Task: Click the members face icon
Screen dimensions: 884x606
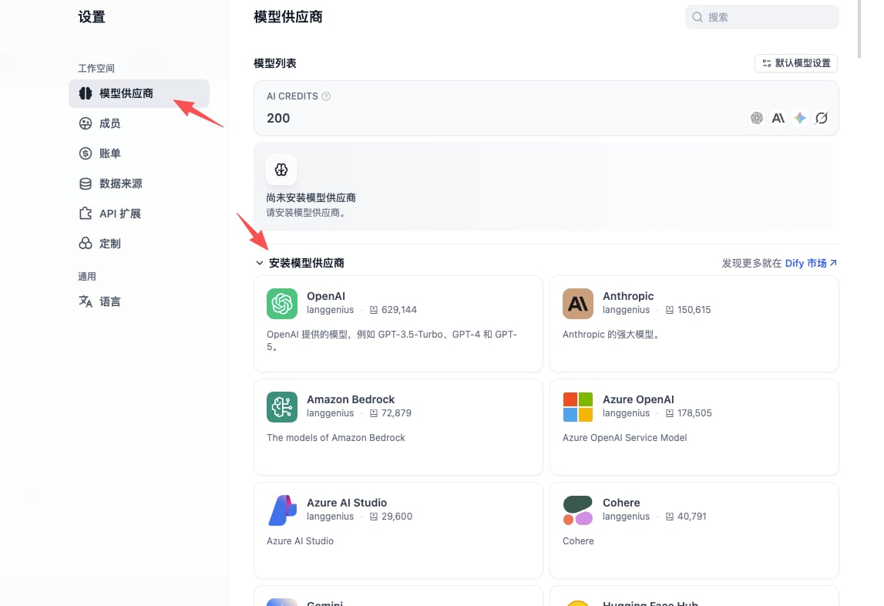Action: [85, 123]
